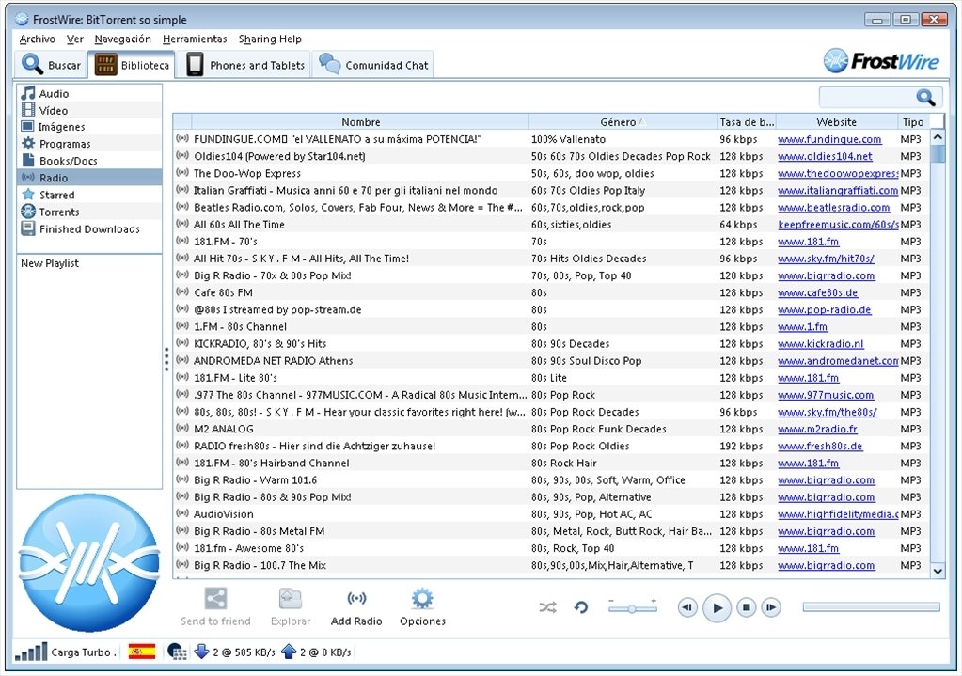
Task: Click the radio icon beside 181.FM - 70's
Action: pos(182,241)
